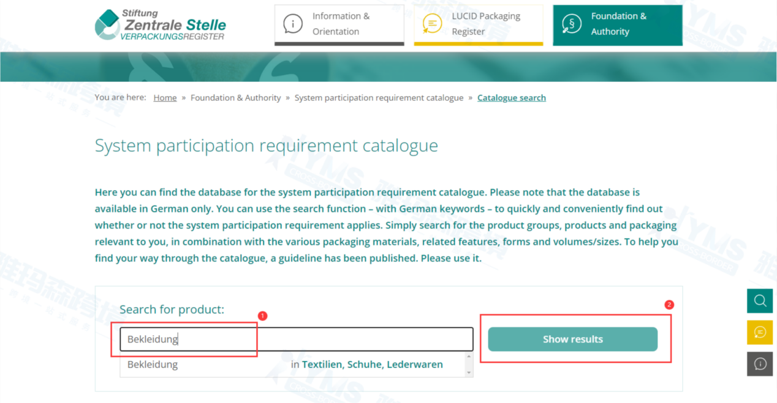Open the grey info side button
Viewport: 777px width, 403px height.
tap(760, 364)
